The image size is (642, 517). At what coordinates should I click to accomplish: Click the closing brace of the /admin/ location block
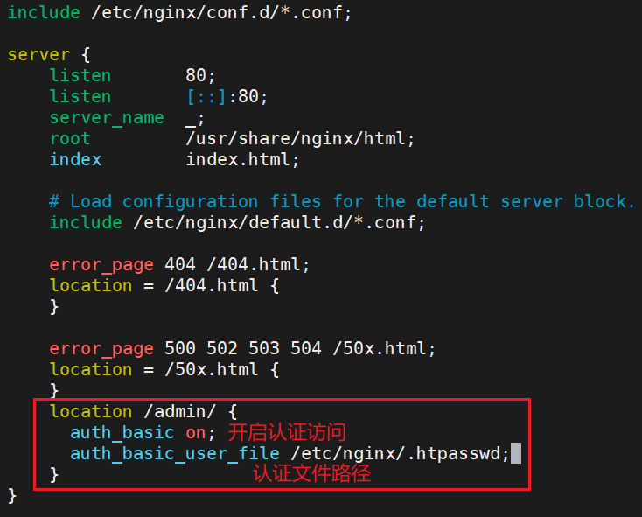point(54,475)
